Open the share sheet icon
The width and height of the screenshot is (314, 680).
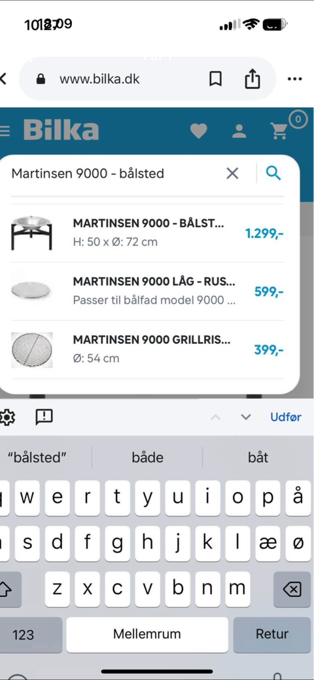tap(253, 79)
